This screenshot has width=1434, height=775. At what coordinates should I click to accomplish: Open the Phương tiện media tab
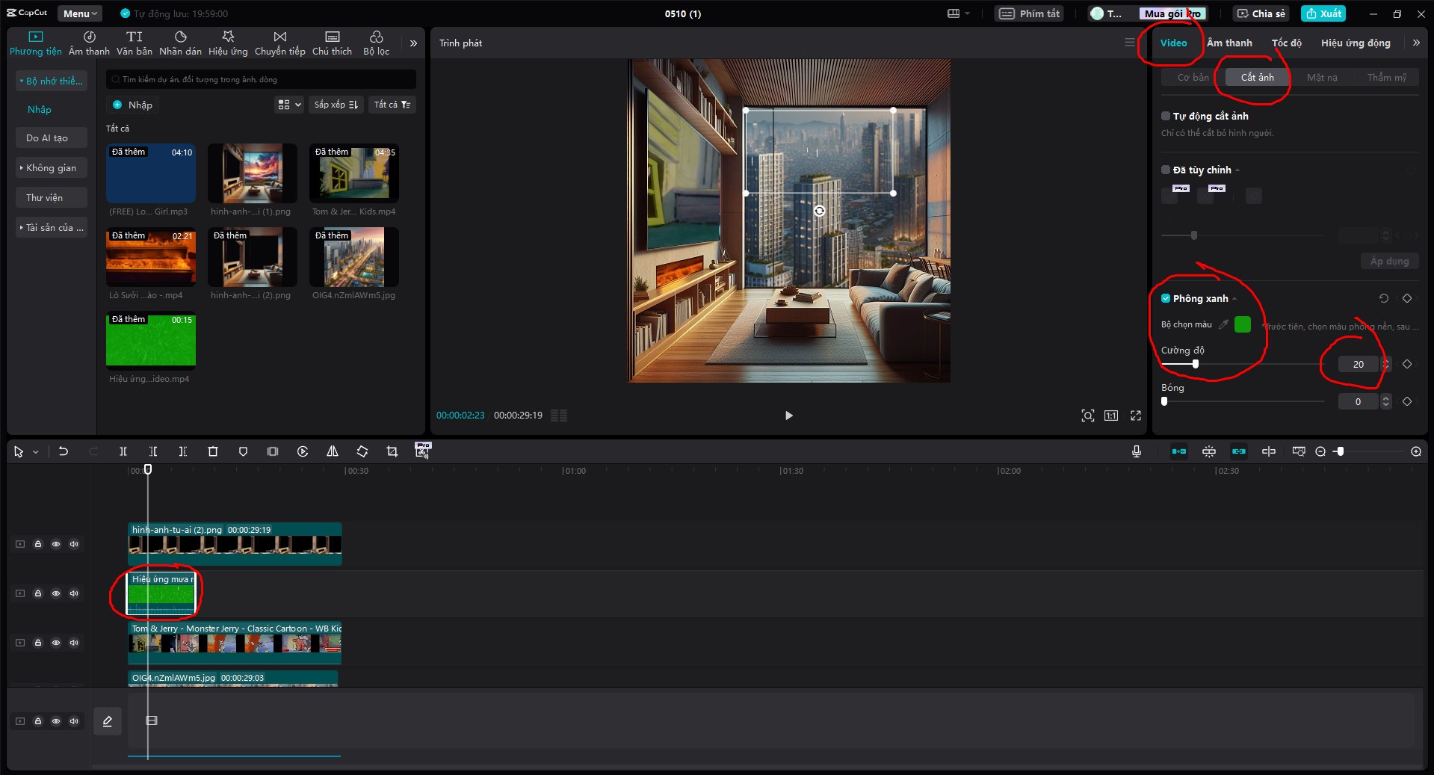click(x=36, y=43)
